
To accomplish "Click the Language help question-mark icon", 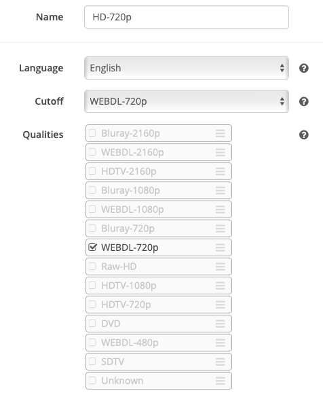I will [x=303, y=68].
